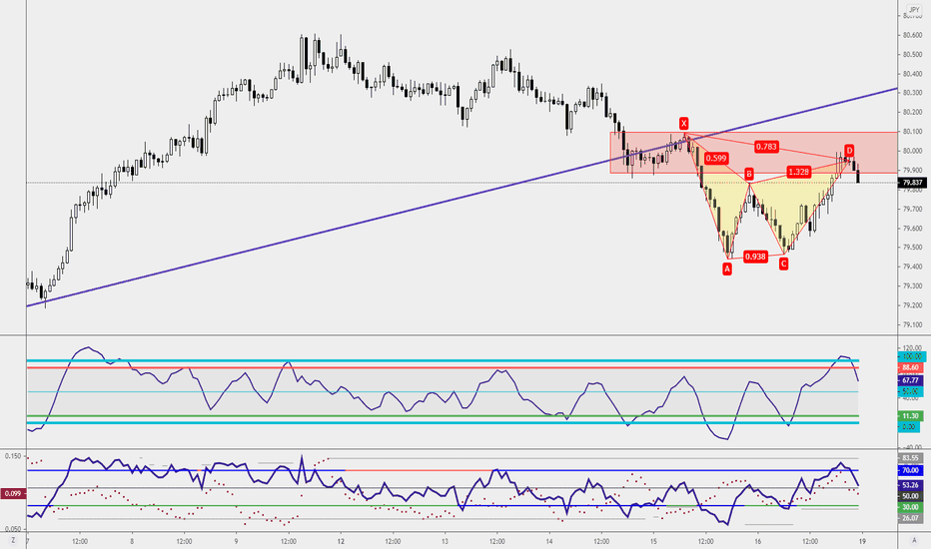This screenshot has width=931, height=549.
Task: Click the date label 8 on time axis
Action: (x=132, y=541)
